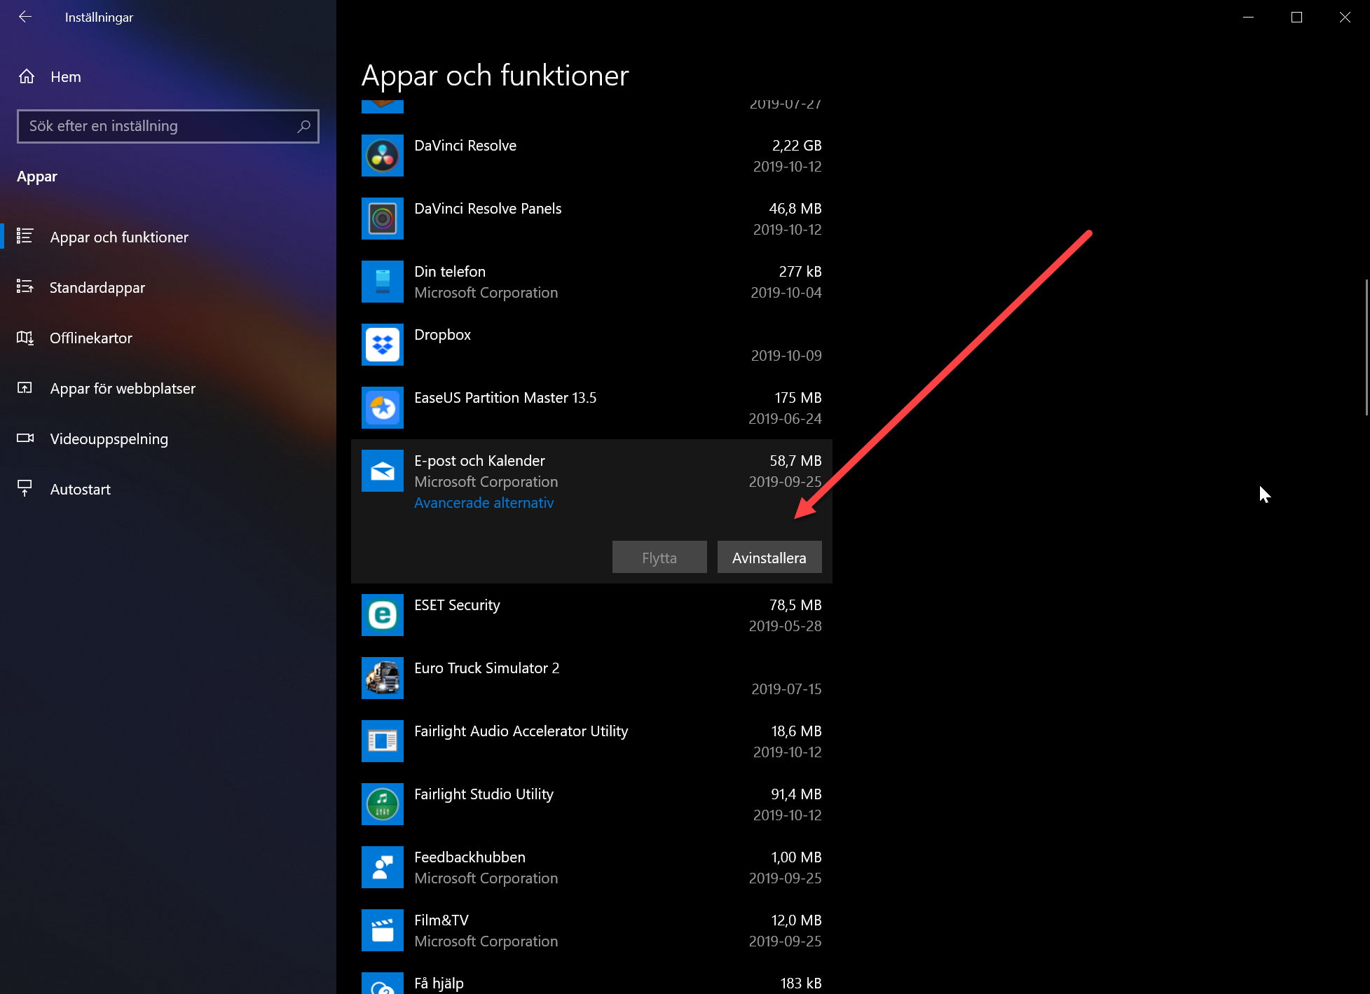Click the E-post och Kalender mail icon
This screenshot has height=994, width=1370.
pyautogui.click(x=383, y=471)
